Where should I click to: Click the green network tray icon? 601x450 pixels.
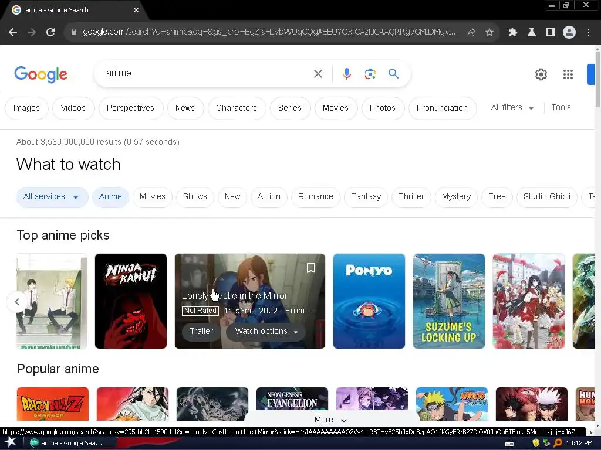[x=546, y=443]
